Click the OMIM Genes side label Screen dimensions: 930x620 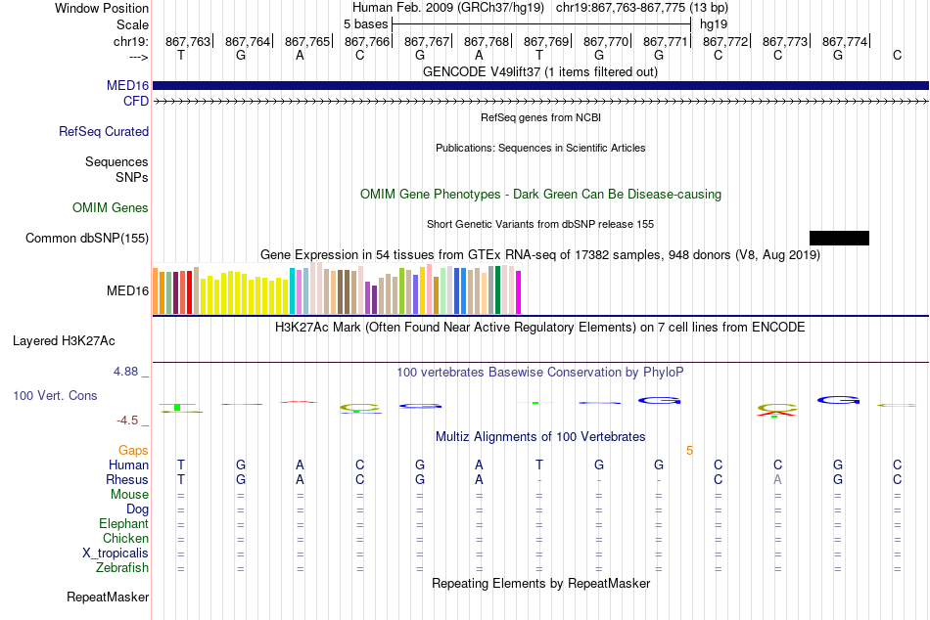click(x=111, y=207)
